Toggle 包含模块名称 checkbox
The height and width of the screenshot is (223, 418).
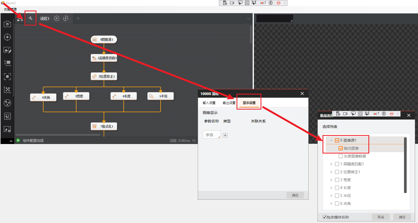[325, 217]
